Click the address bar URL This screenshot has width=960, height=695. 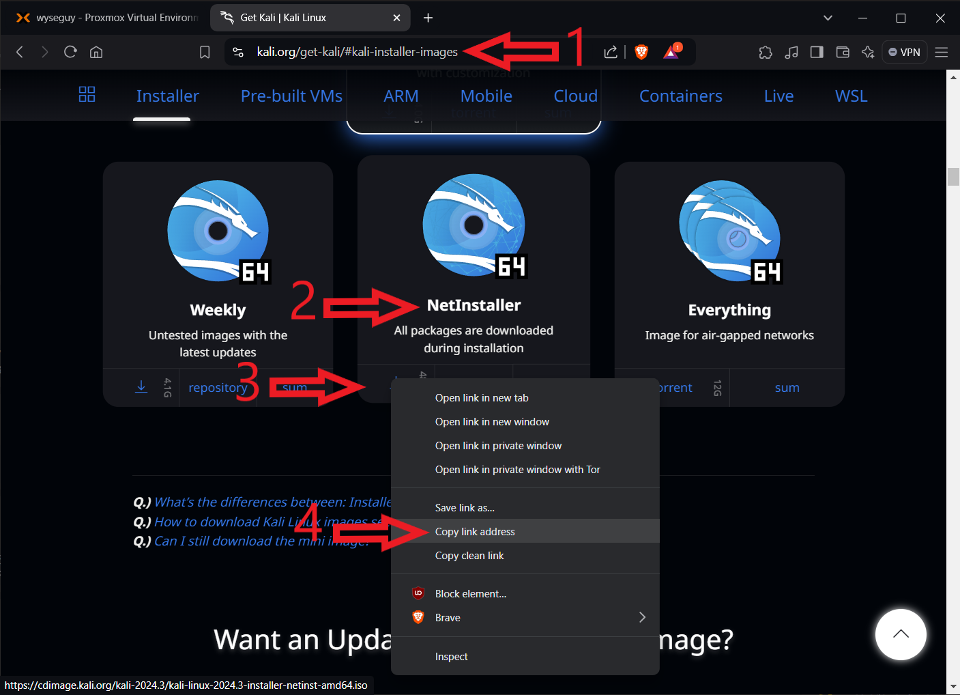[357, 52]
